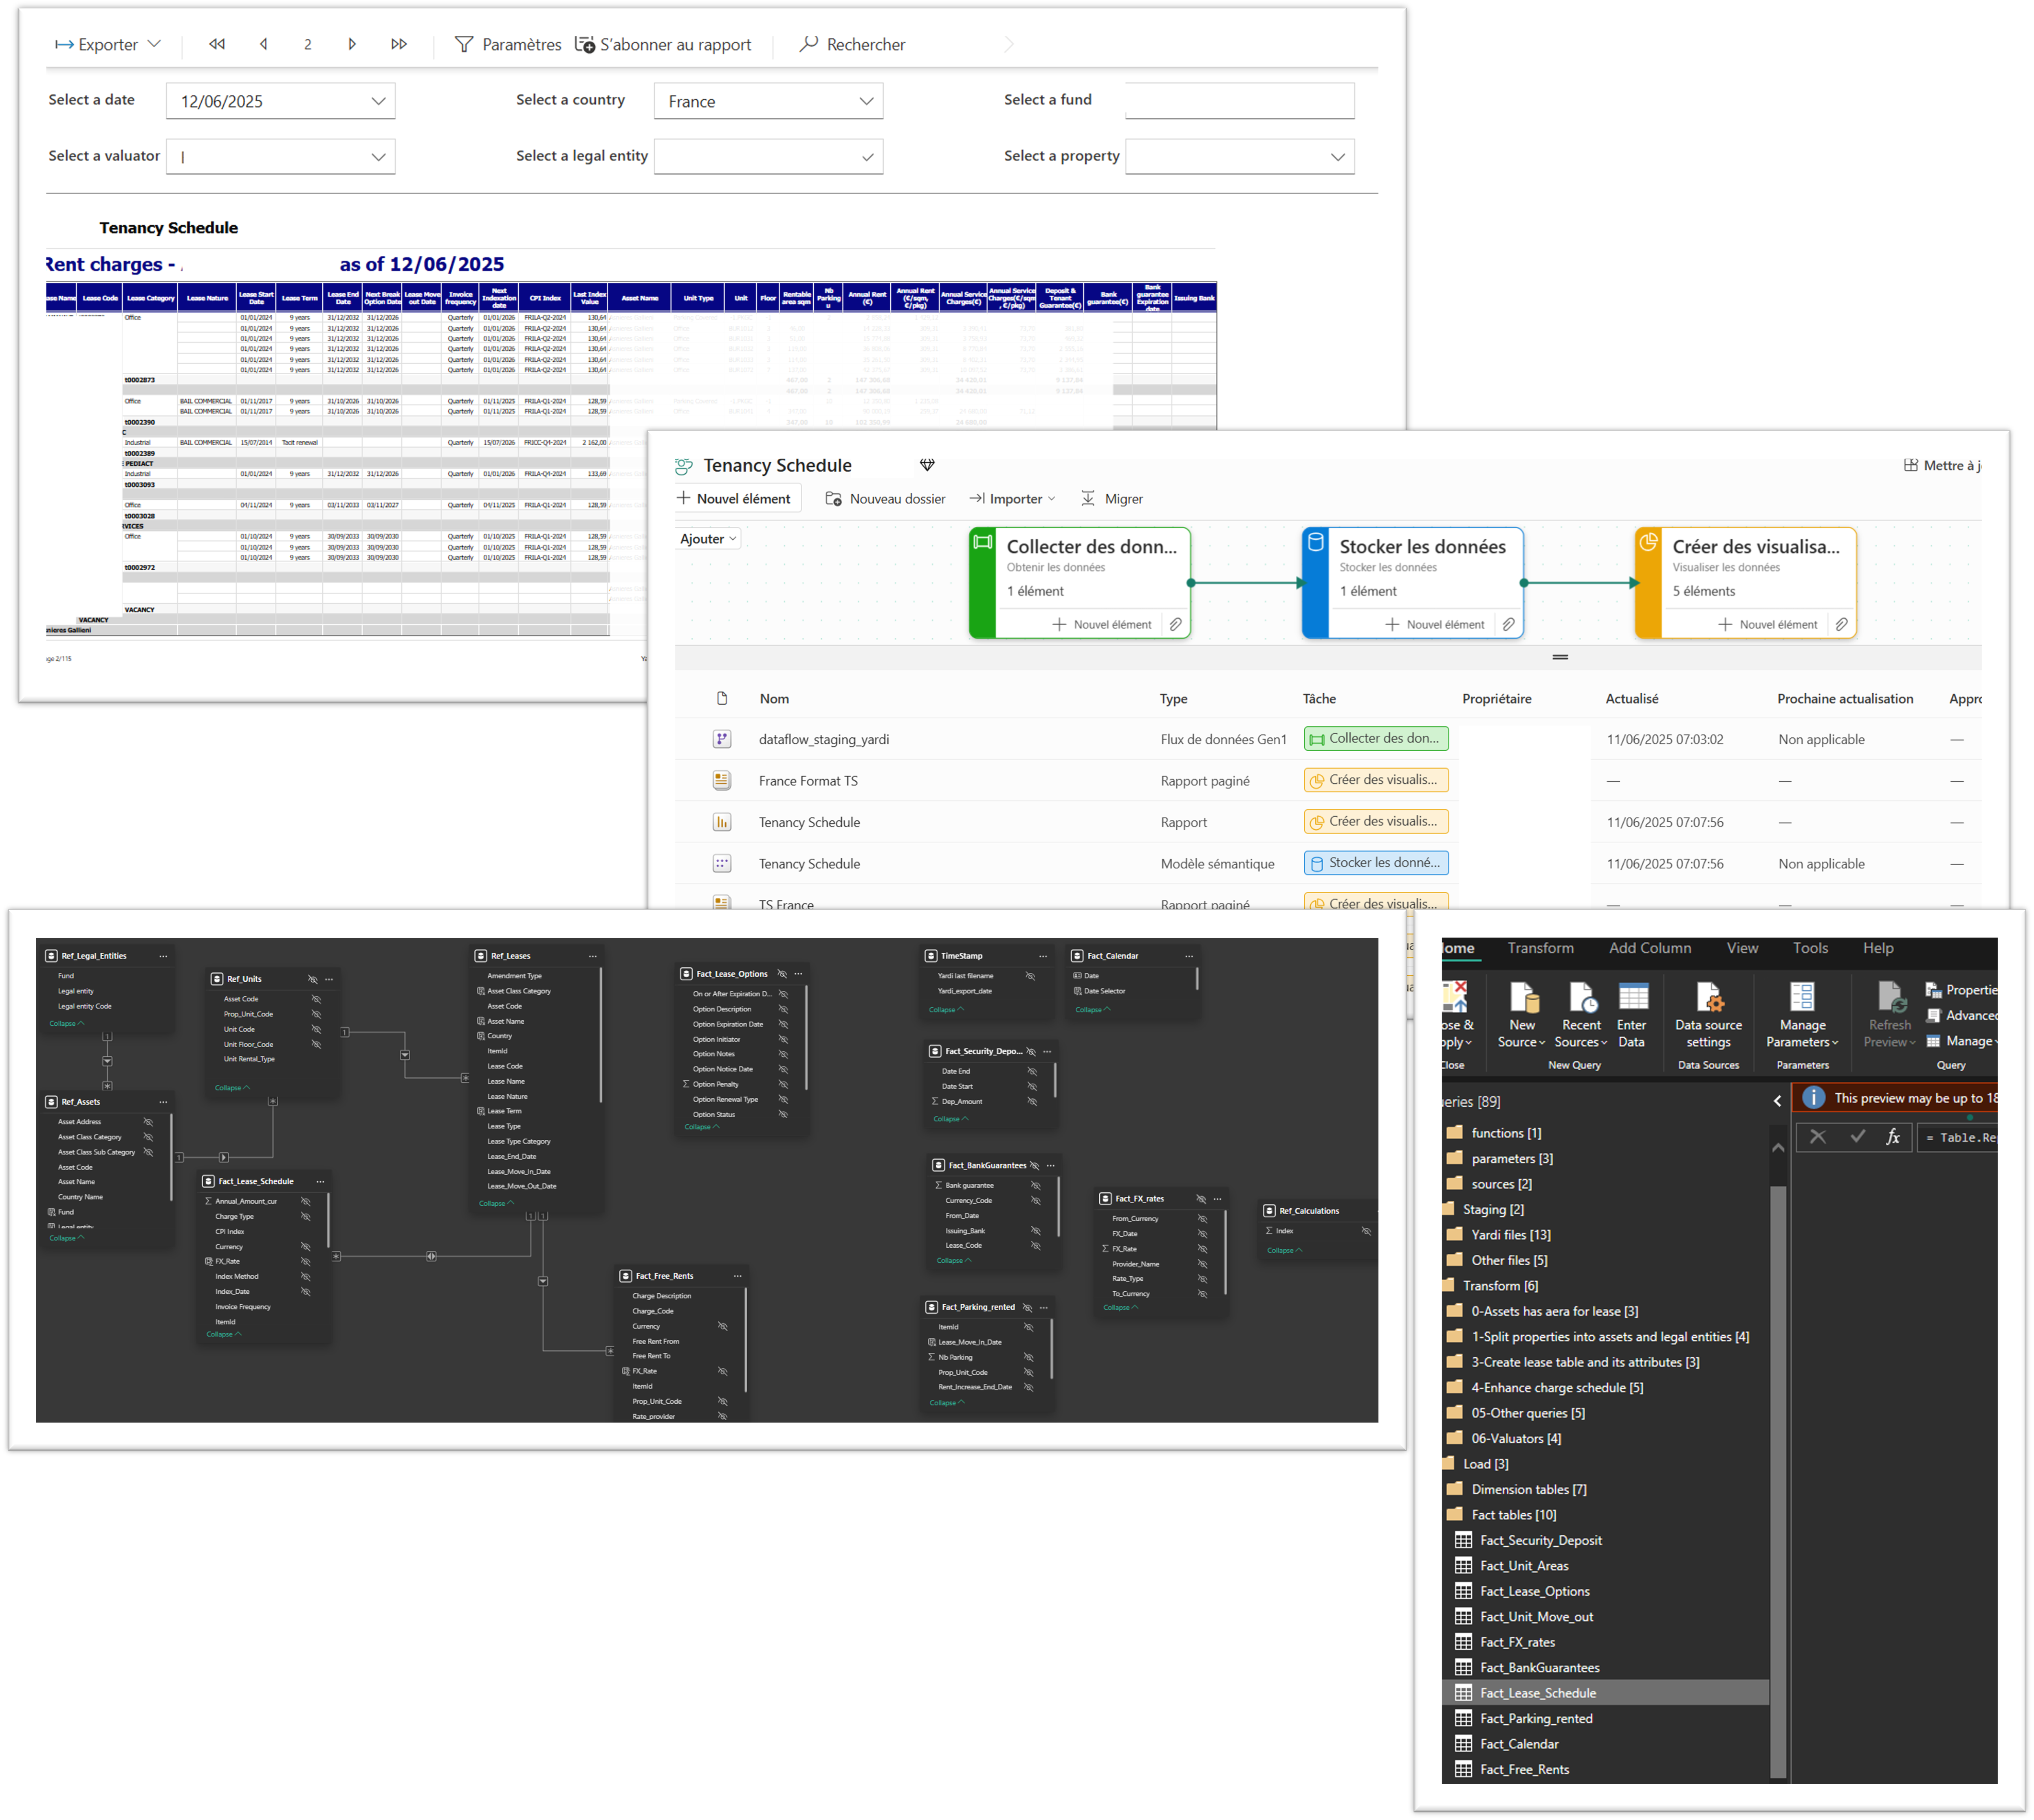Viewport: 2034px width, 1820px height.
Task: Open the Select a country dropdown
Action: [x=866, y=101]
